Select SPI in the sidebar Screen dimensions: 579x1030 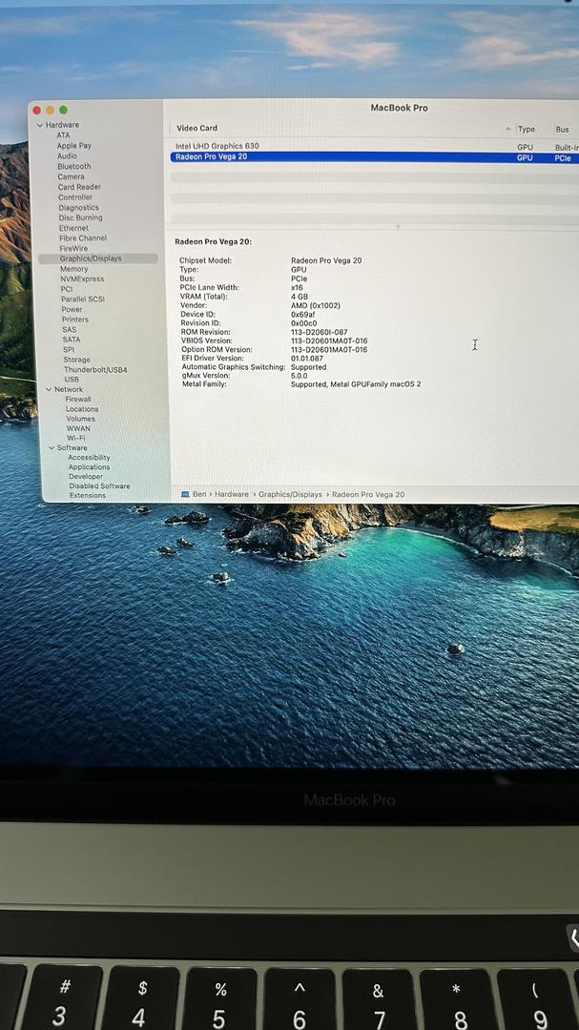[69, 349]
